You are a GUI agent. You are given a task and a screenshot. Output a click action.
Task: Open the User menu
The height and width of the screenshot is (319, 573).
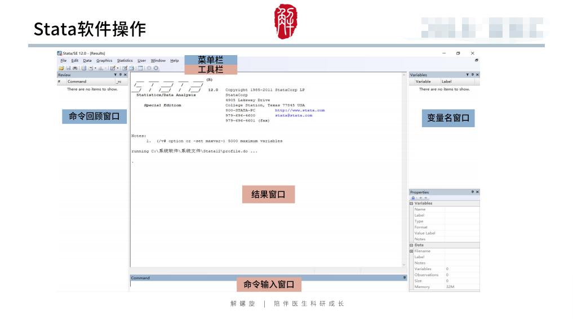tap(141, 61)
